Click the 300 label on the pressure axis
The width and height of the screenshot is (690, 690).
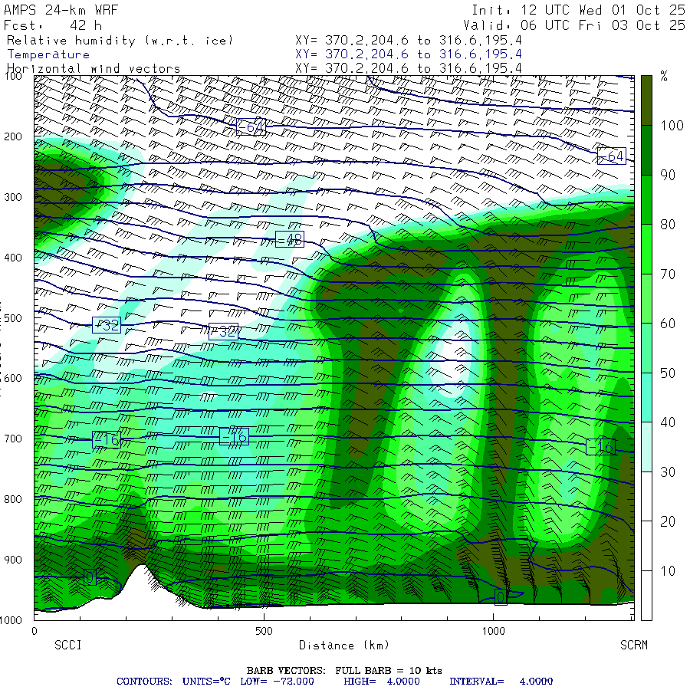point(13,197)
